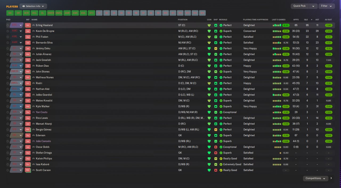341x188 pixels.
Task: Select the DMCR position slot button
Action: (51, 13)
